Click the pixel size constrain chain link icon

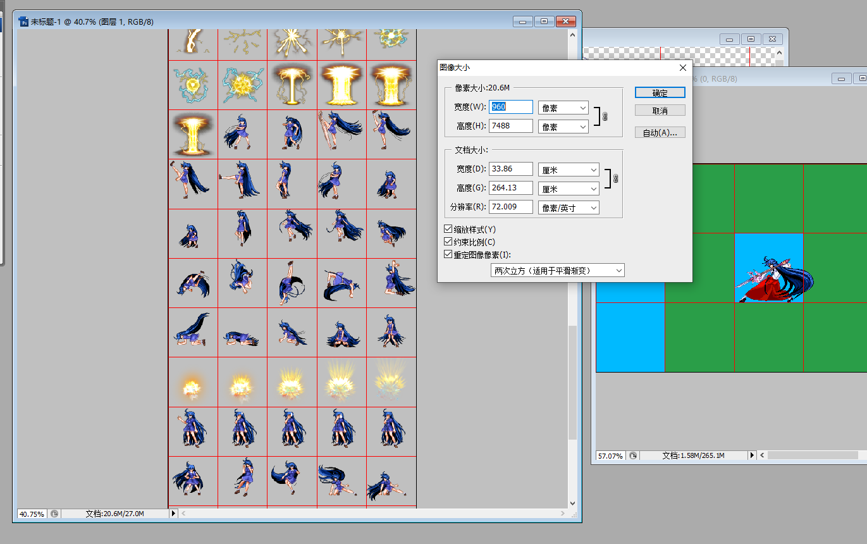604,117
